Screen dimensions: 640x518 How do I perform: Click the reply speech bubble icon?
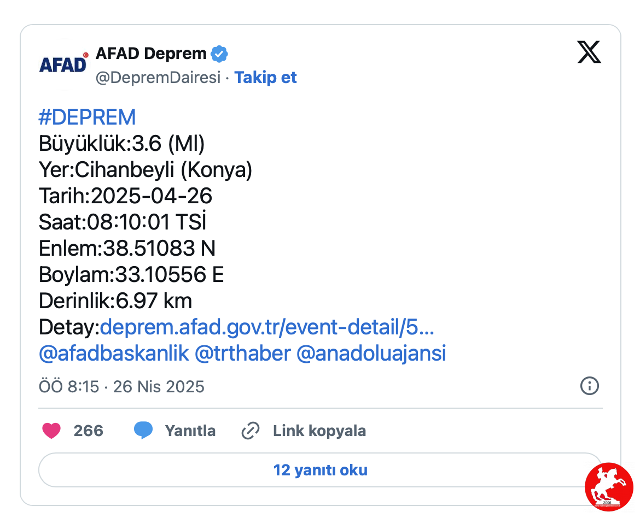pyautogui.click(x=143, y=431)
